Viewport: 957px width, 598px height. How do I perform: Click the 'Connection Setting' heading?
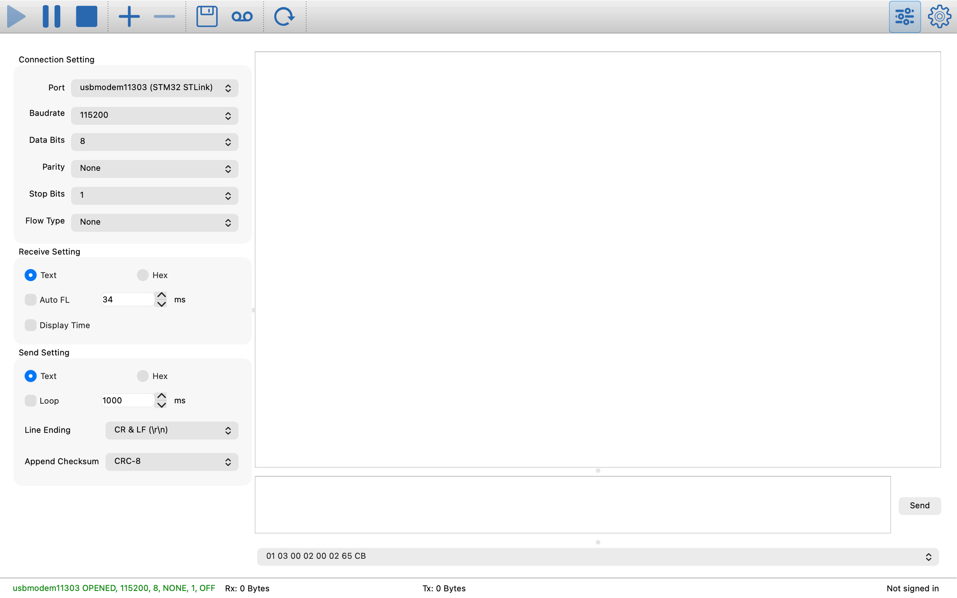[x=56, y=60]
